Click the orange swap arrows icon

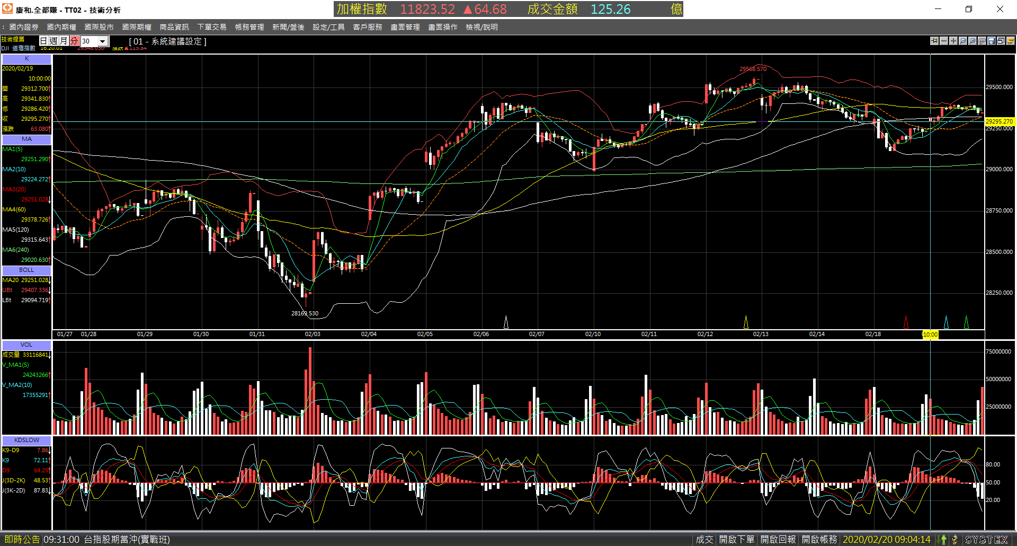pyautogui.click(x=1011, y=41)
